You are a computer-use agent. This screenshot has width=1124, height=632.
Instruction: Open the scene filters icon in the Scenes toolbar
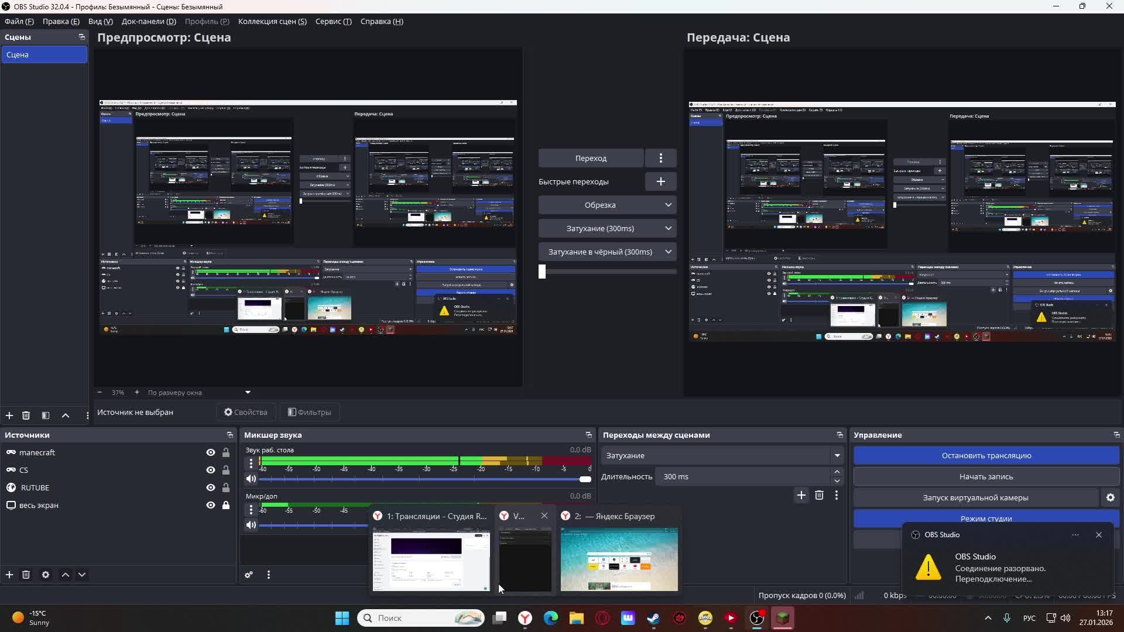(x=46, y=415)
